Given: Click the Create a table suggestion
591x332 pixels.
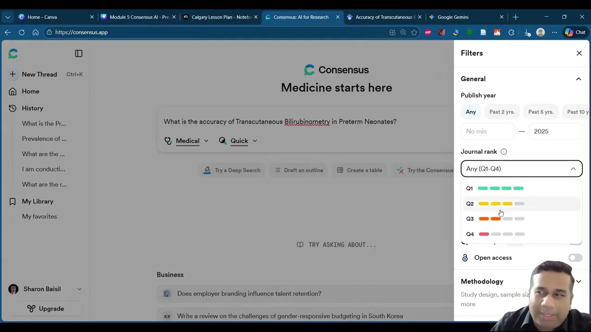Looking at the screenshot, I should pyautogui.click(x=359, y=170).
